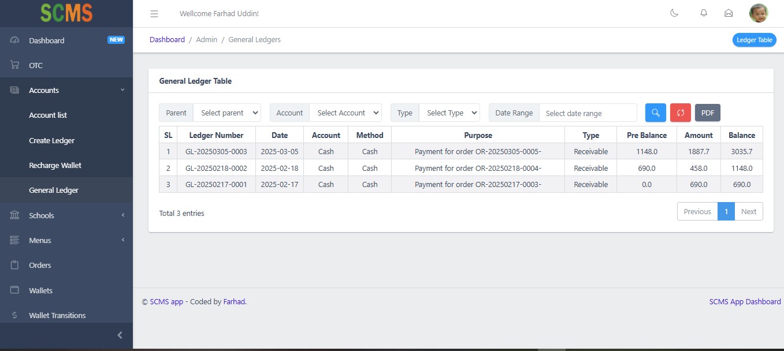This screenshot has height=351, width=784.
Task: Click the Dashboard breadcrumb link
Action: pos(167,39)
